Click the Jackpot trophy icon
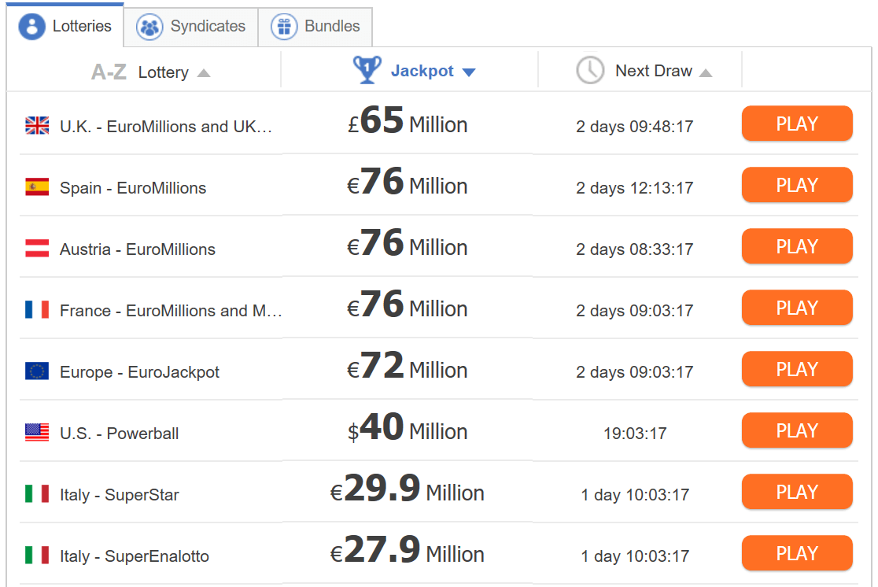This screenshot has width=878, height=587. [367, 70]
